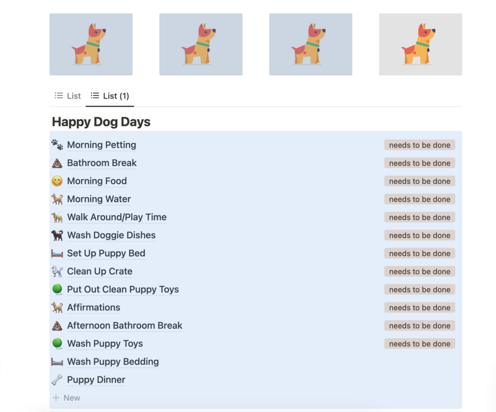This screenshot has width=496, height=412.
Task: Click the bone icon beside Puppy Dinner
Action: (x=57, y=379)
